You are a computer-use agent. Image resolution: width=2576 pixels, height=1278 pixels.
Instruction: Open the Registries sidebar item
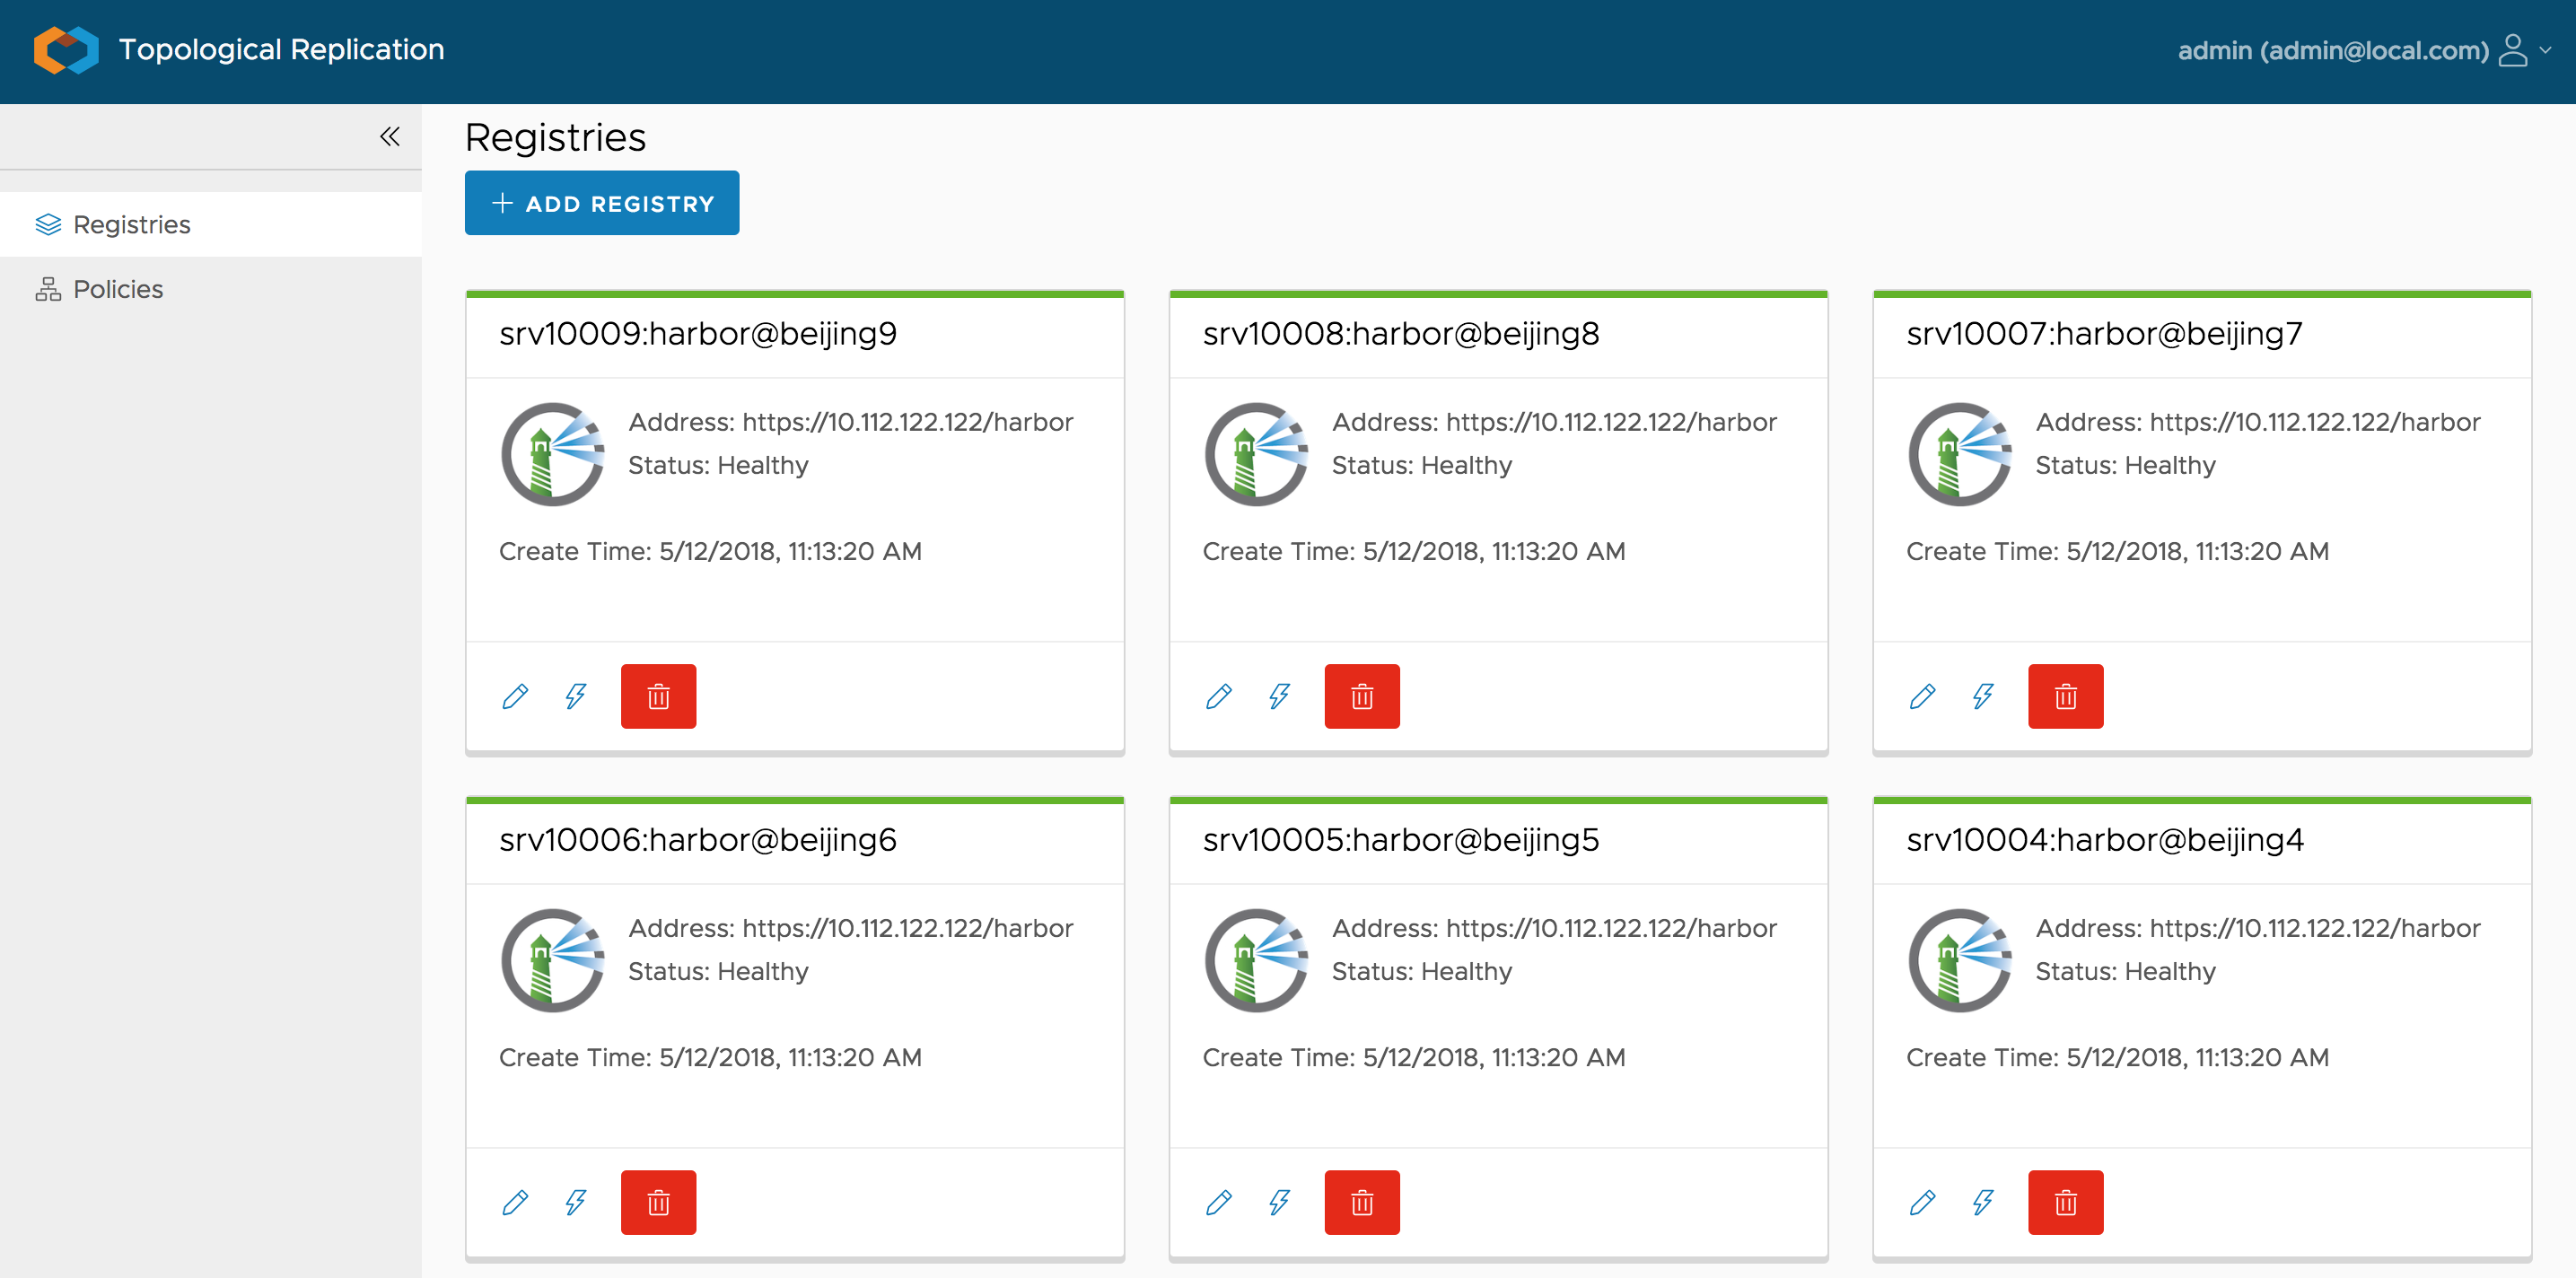point(211,224)
